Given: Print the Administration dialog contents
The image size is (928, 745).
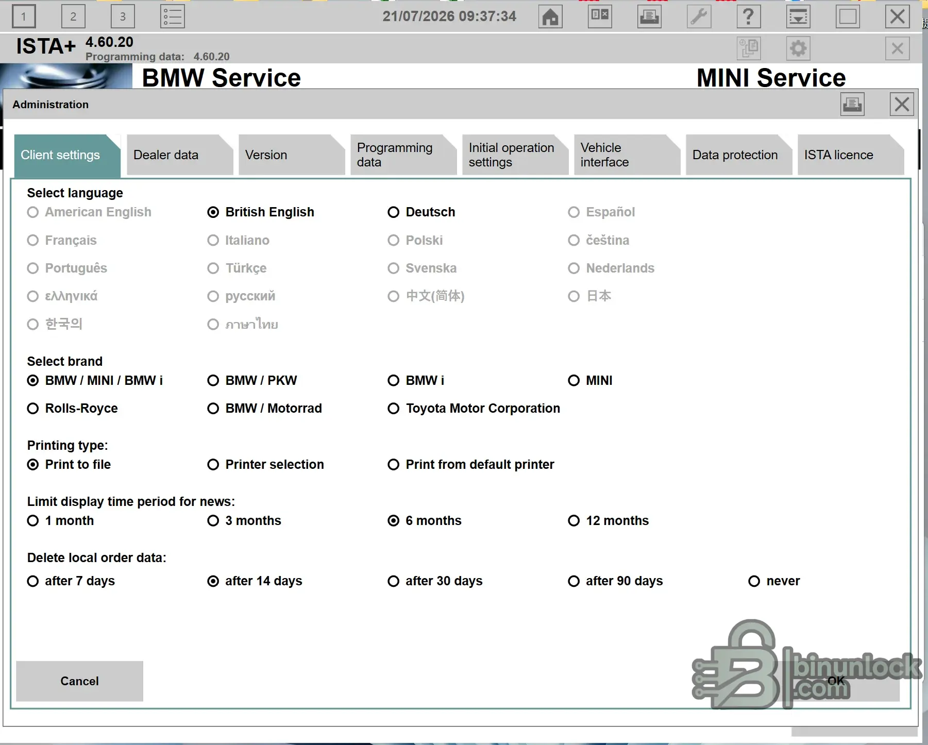Looking at the screenshot, I should (x=852, y=104).
